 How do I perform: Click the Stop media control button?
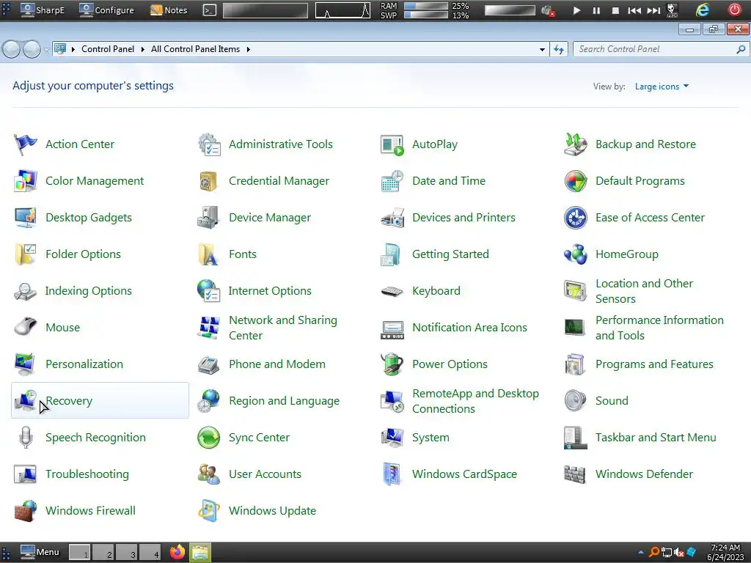point(615,10)
